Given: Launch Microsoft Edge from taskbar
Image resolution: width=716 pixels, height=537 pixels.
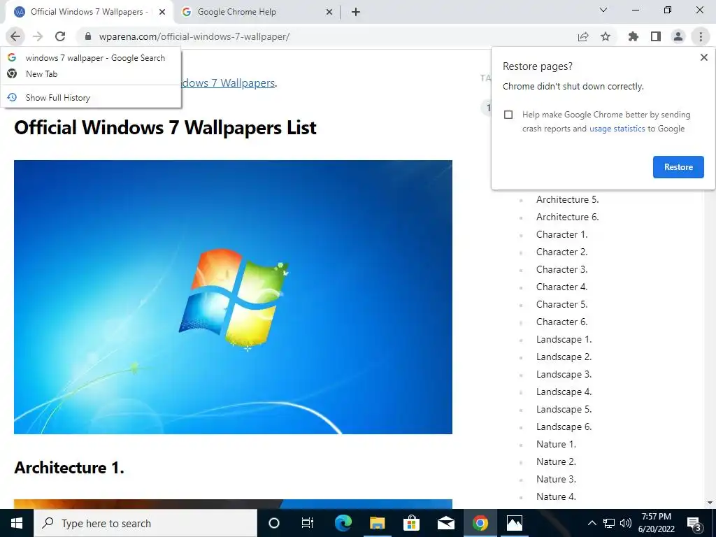Looking at the screenshot, I should click(x=343, y=523).
